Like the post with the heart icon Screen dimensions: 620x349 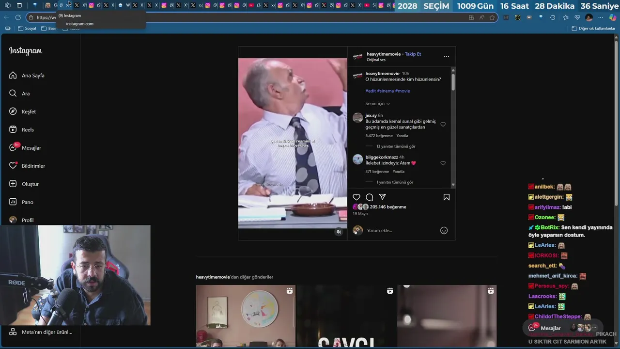tap(356, 197)
